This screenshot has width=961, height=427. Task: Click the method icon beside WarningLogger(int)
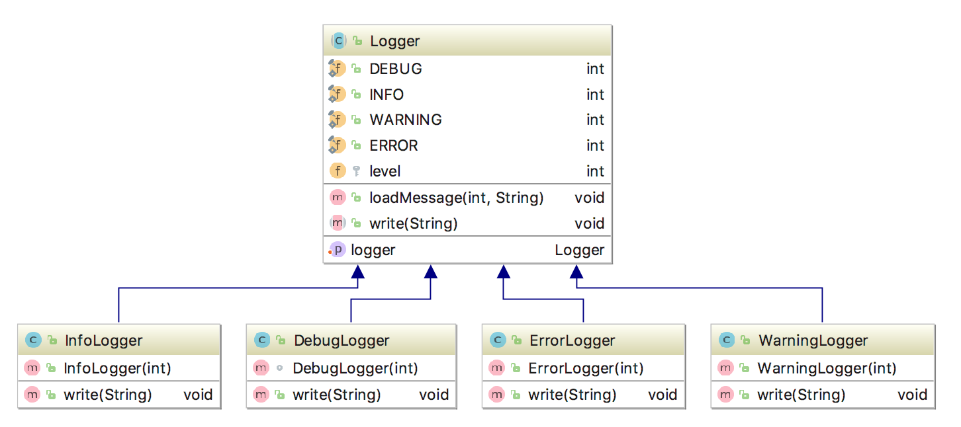click(725, 368)
